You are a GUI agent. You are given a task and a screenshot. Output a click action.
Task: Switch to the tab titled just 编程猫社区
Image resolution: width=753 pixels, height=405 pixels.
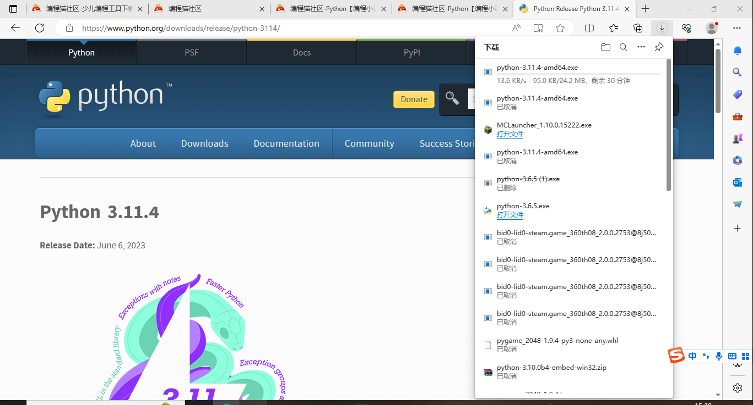click(209, 9)
